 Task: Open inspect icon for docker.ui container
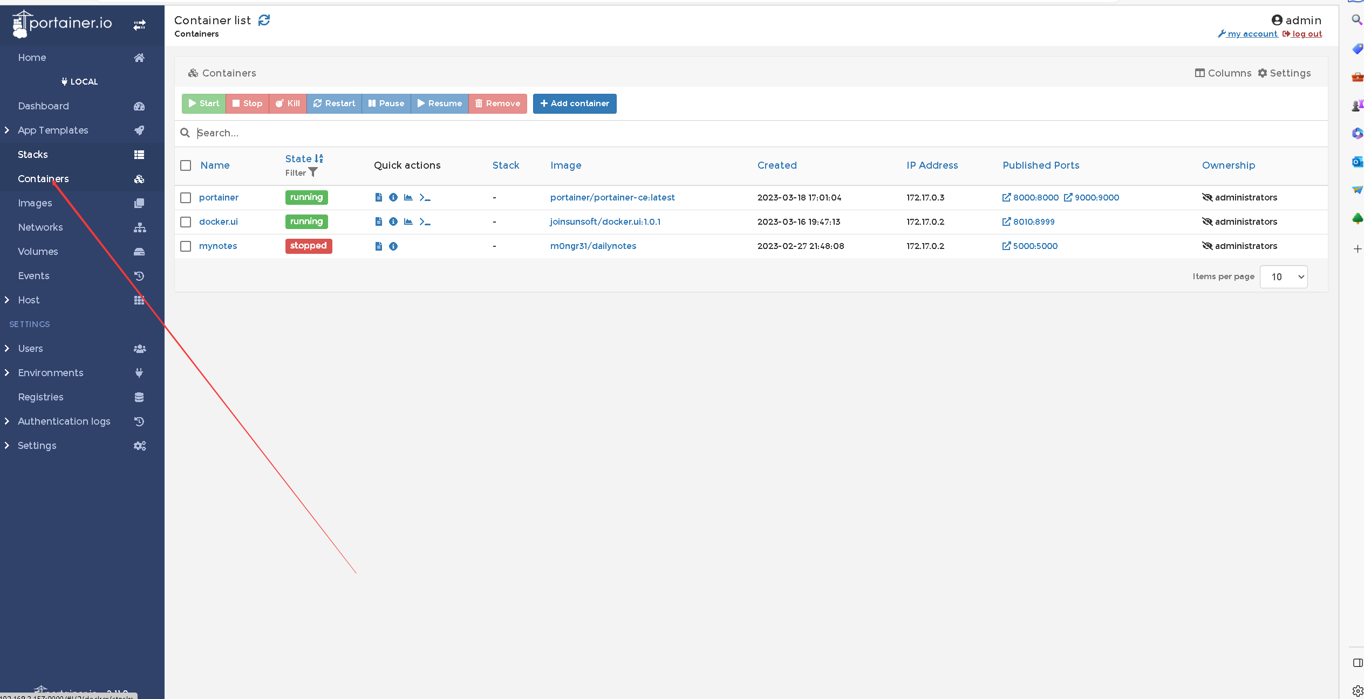pyautogui.click(x=393, y=222)
